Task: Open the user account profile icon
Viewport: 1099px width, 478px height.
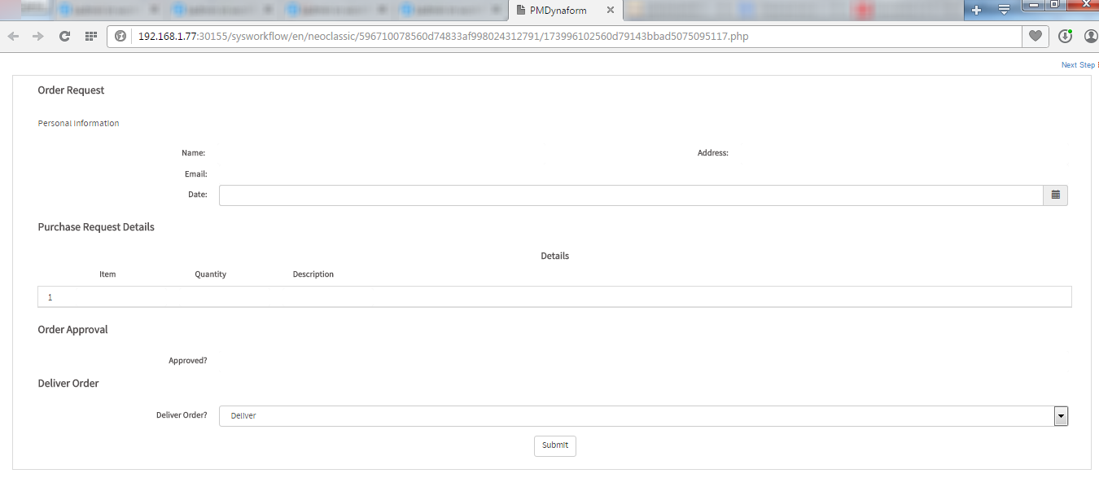Action: (1091, 37)
